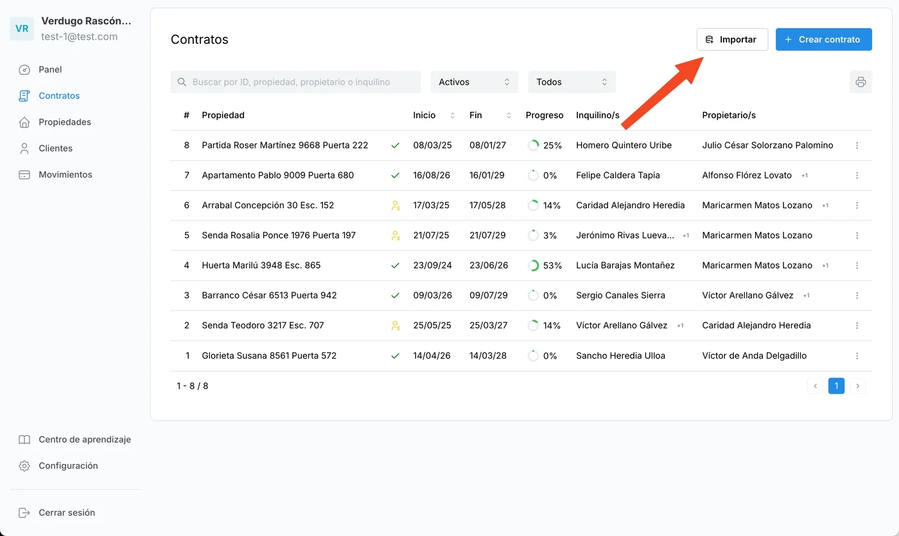The image size is (899, 536).
Task: Focus the contract search field
Action: click(x=295, y=82)
